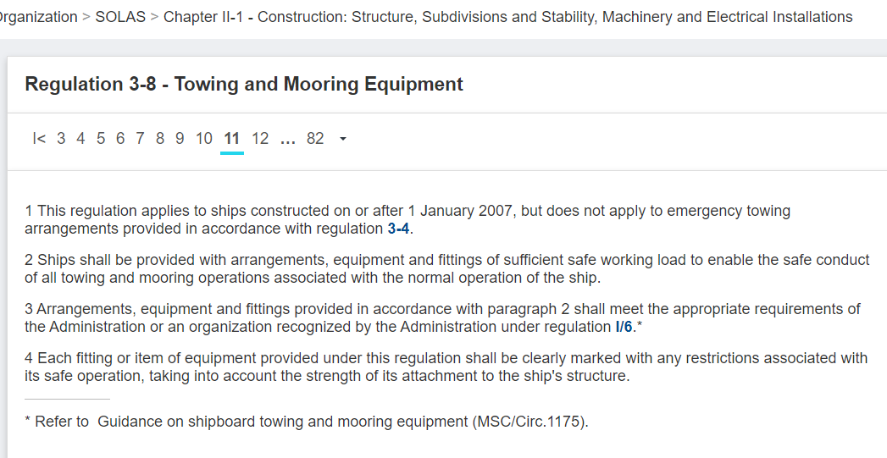This screenshot has height=458, width=887.
Task: Select page 9
Action: 180,139
